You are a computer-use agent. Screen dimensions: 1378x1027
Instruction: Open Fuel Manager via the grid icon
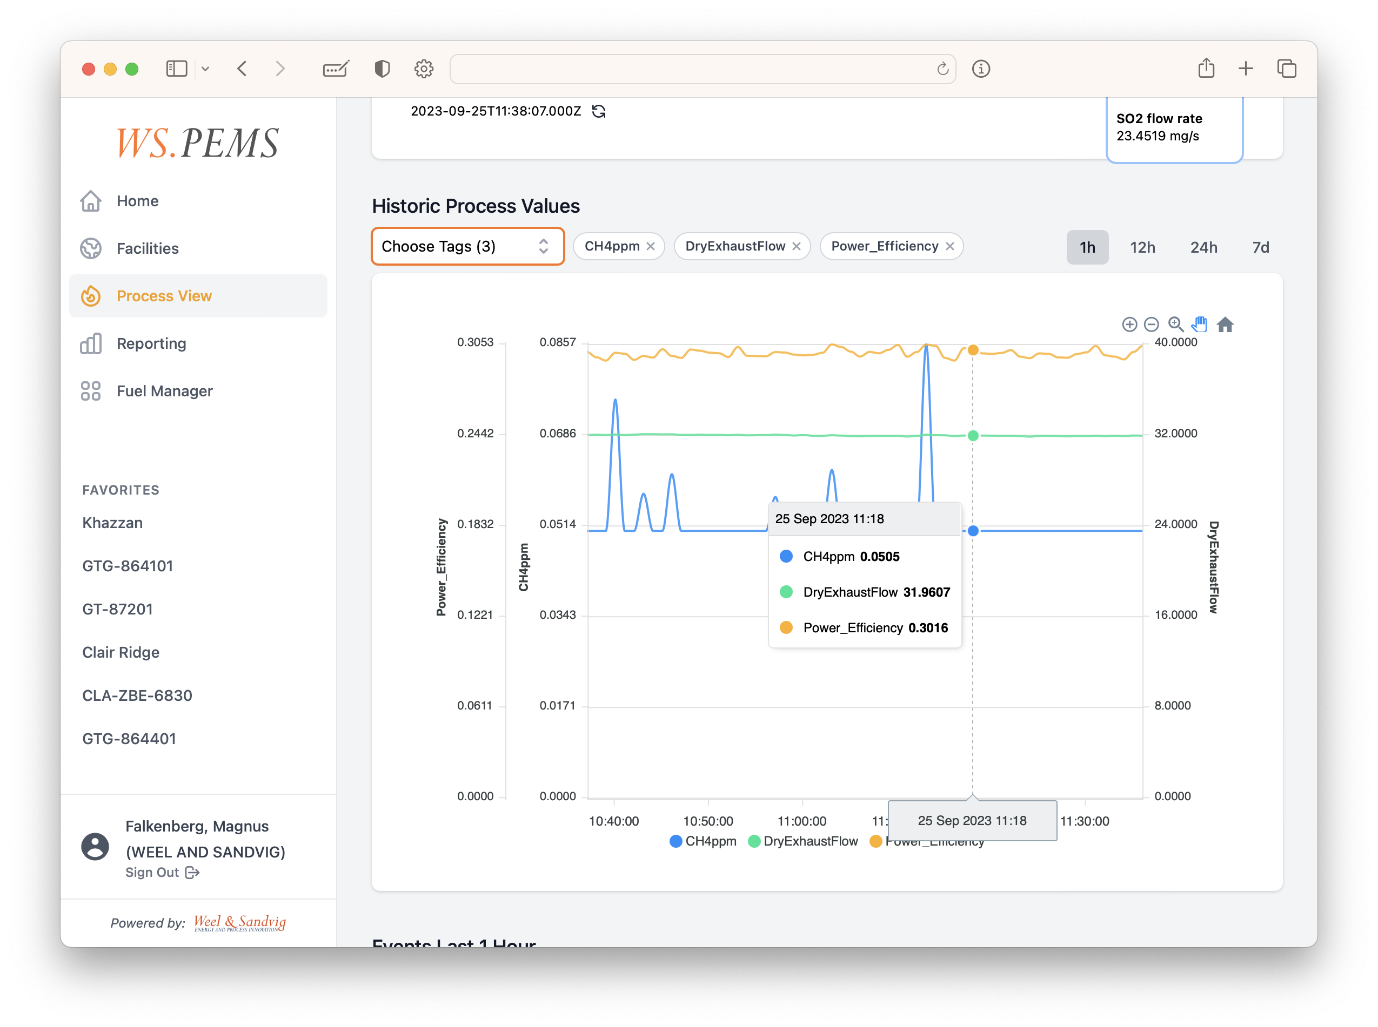coord(91,391)
